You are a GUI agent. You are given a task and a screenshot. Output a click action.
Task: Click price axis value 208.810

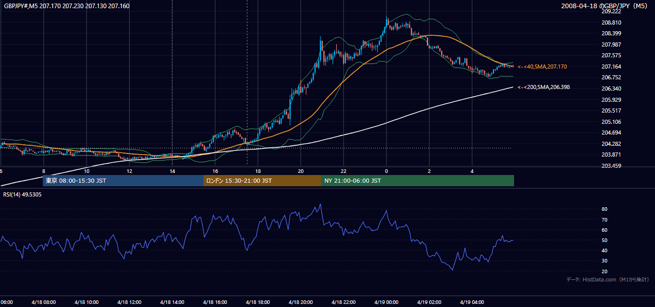pyautogui.click(x=611, y=23)
